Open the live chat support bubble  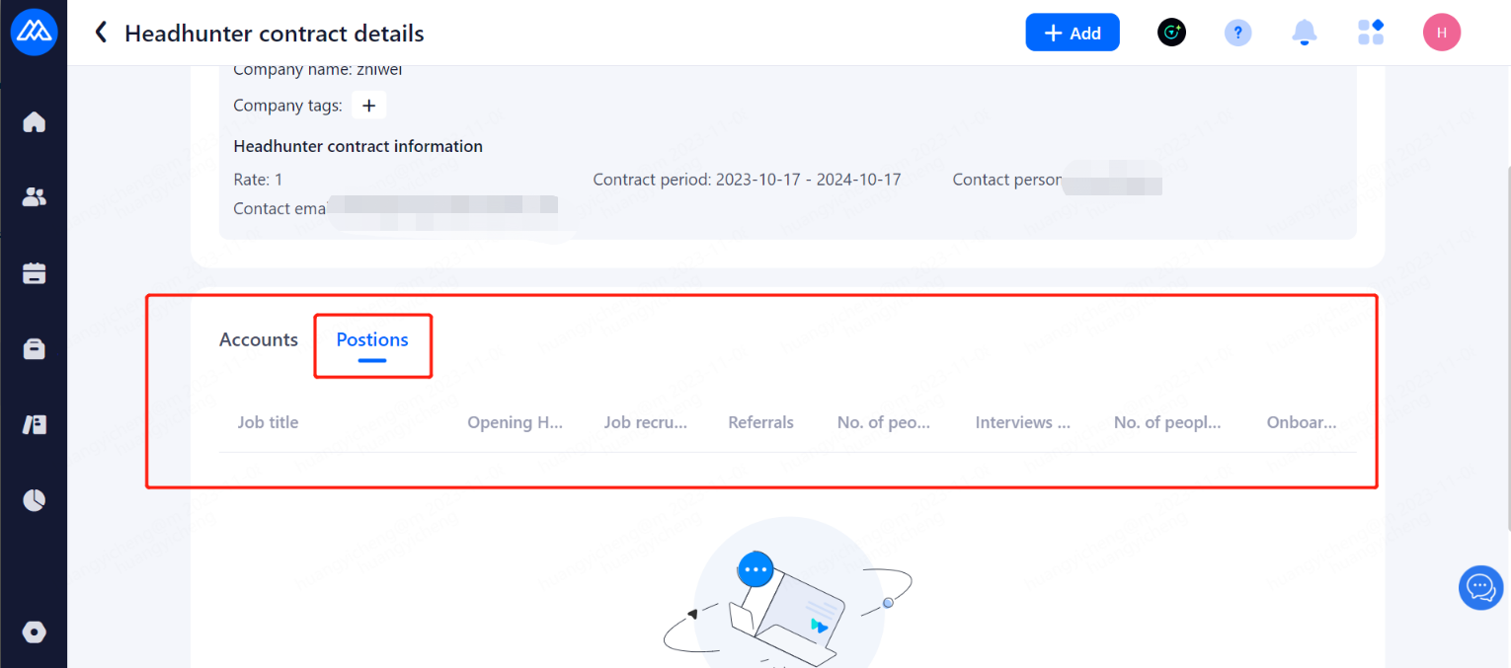pos(1480,588)
